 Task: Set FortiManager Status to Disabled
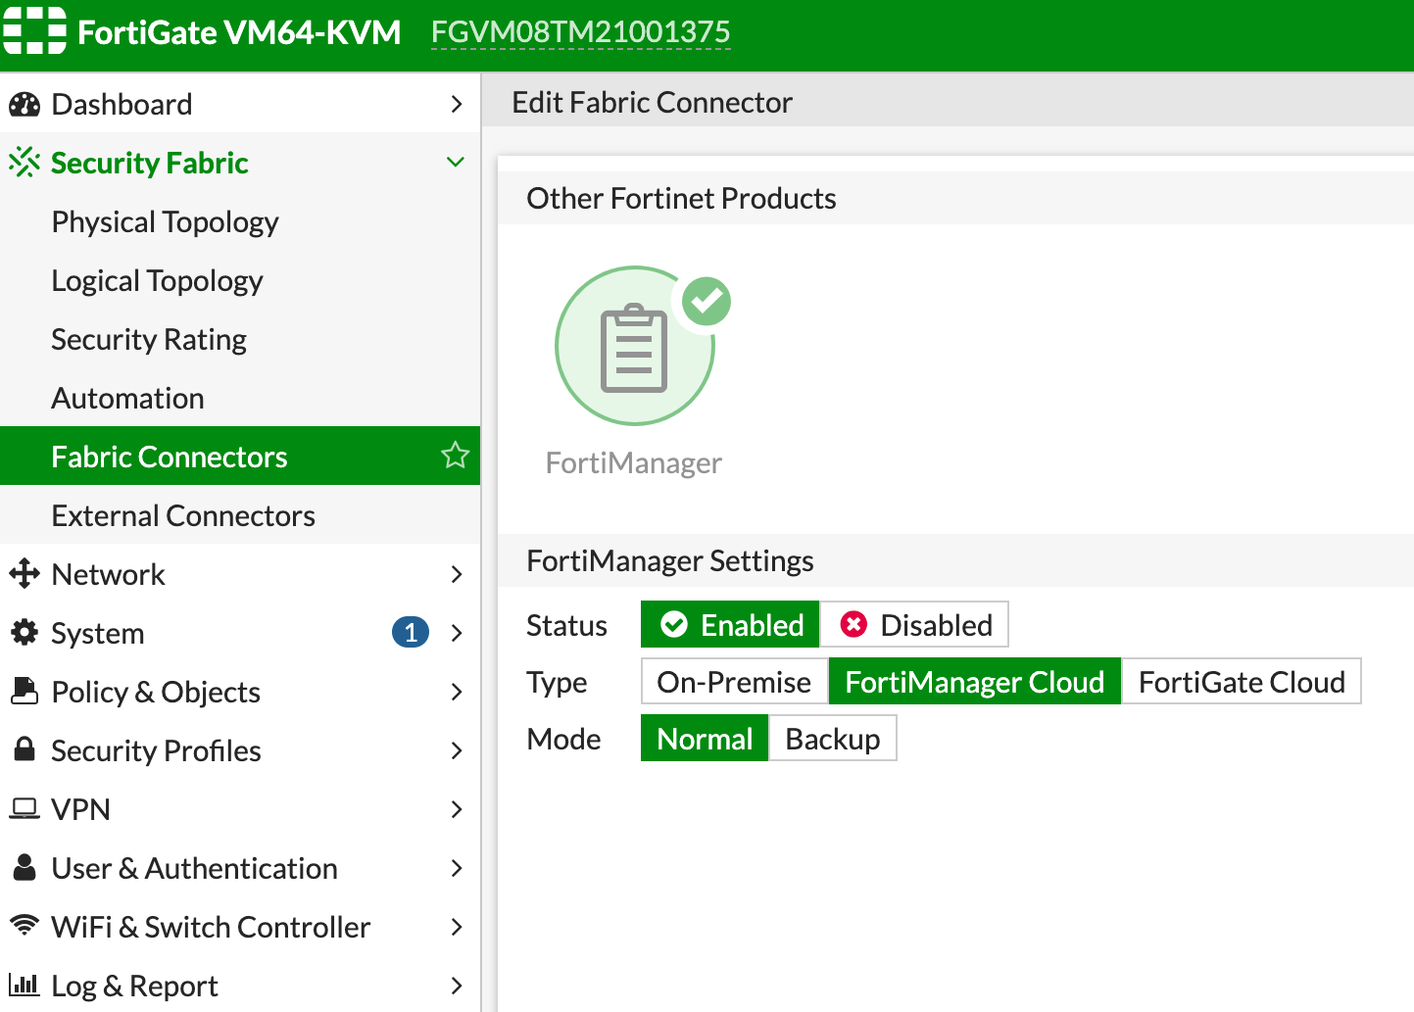click(x=913, y=624)
